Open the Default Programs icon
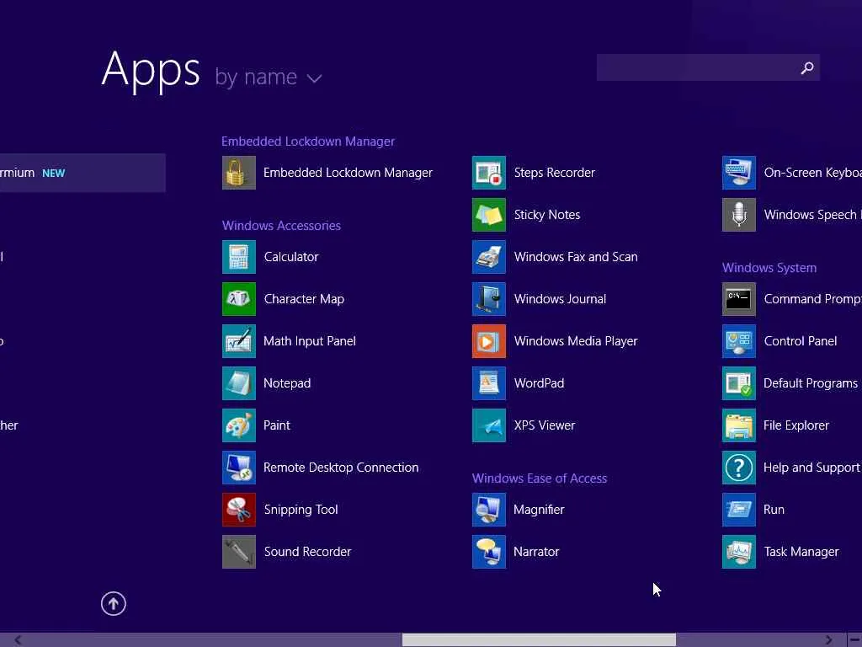This screenshot has width=862, height=647. tap(739, 383)
